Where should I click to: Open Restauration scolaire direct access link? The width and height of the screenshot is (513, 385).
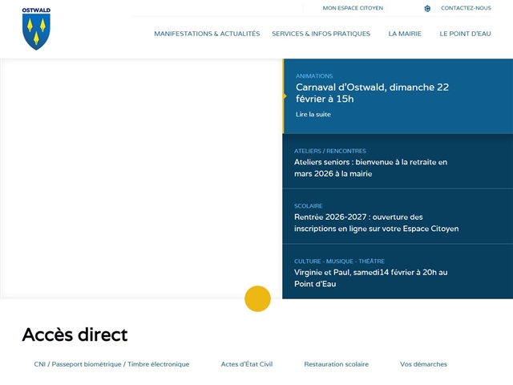point(337,364)
